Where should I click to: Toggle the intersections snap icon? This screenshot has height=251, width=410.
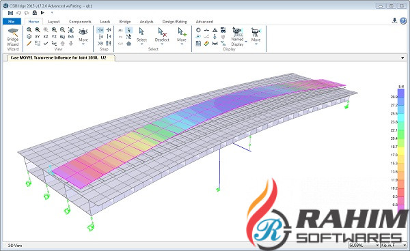pos(100,44)
